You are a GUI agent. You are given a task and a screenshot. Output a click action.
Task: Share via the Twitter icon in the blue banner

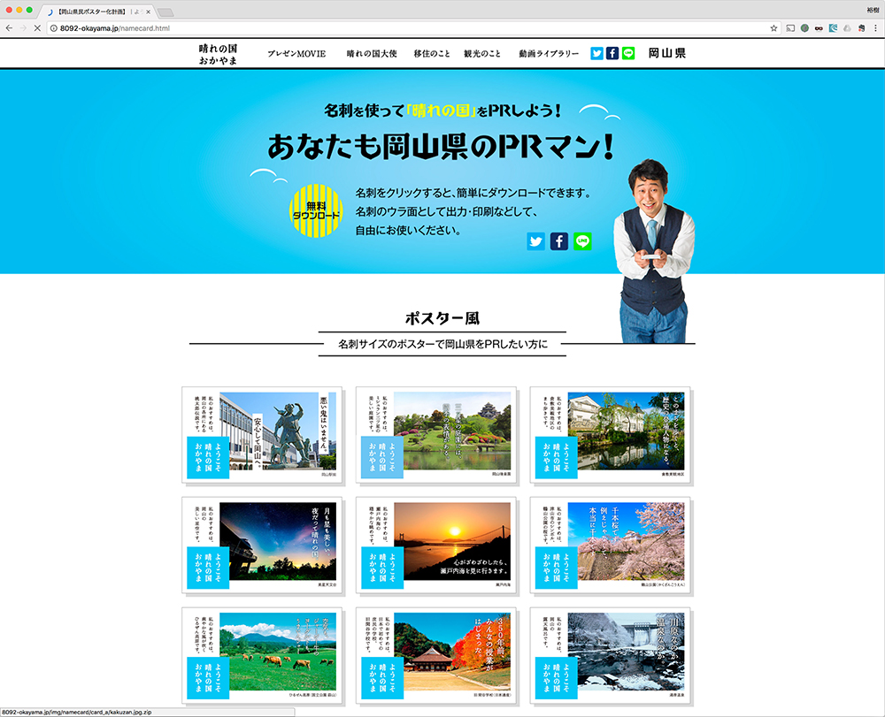click(535, 241)
